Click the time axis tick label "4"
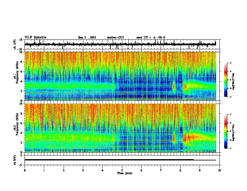This screenshot has height=191, width=247. point(103,170)
